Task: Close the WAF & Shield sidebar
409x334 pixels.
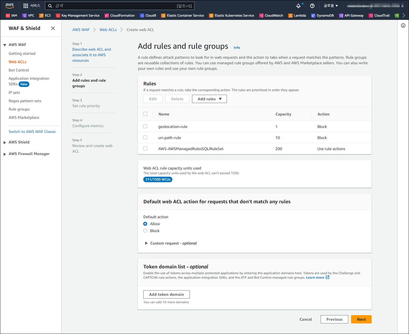Action: tap(53, 28)
